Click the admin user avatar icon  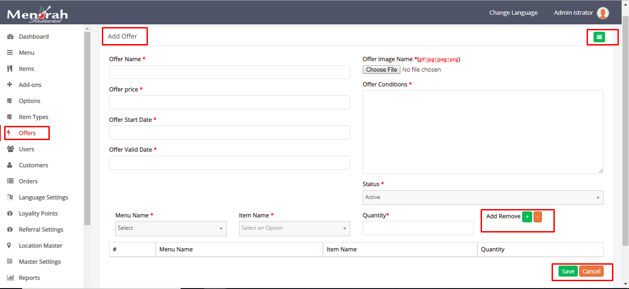tap(603, 13)
